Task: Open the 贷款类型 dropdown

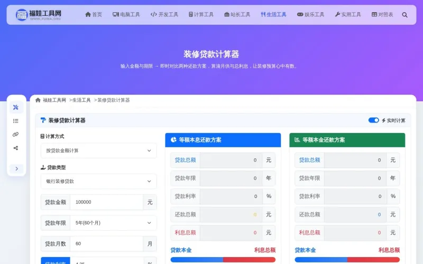Action: coord(99,181)
